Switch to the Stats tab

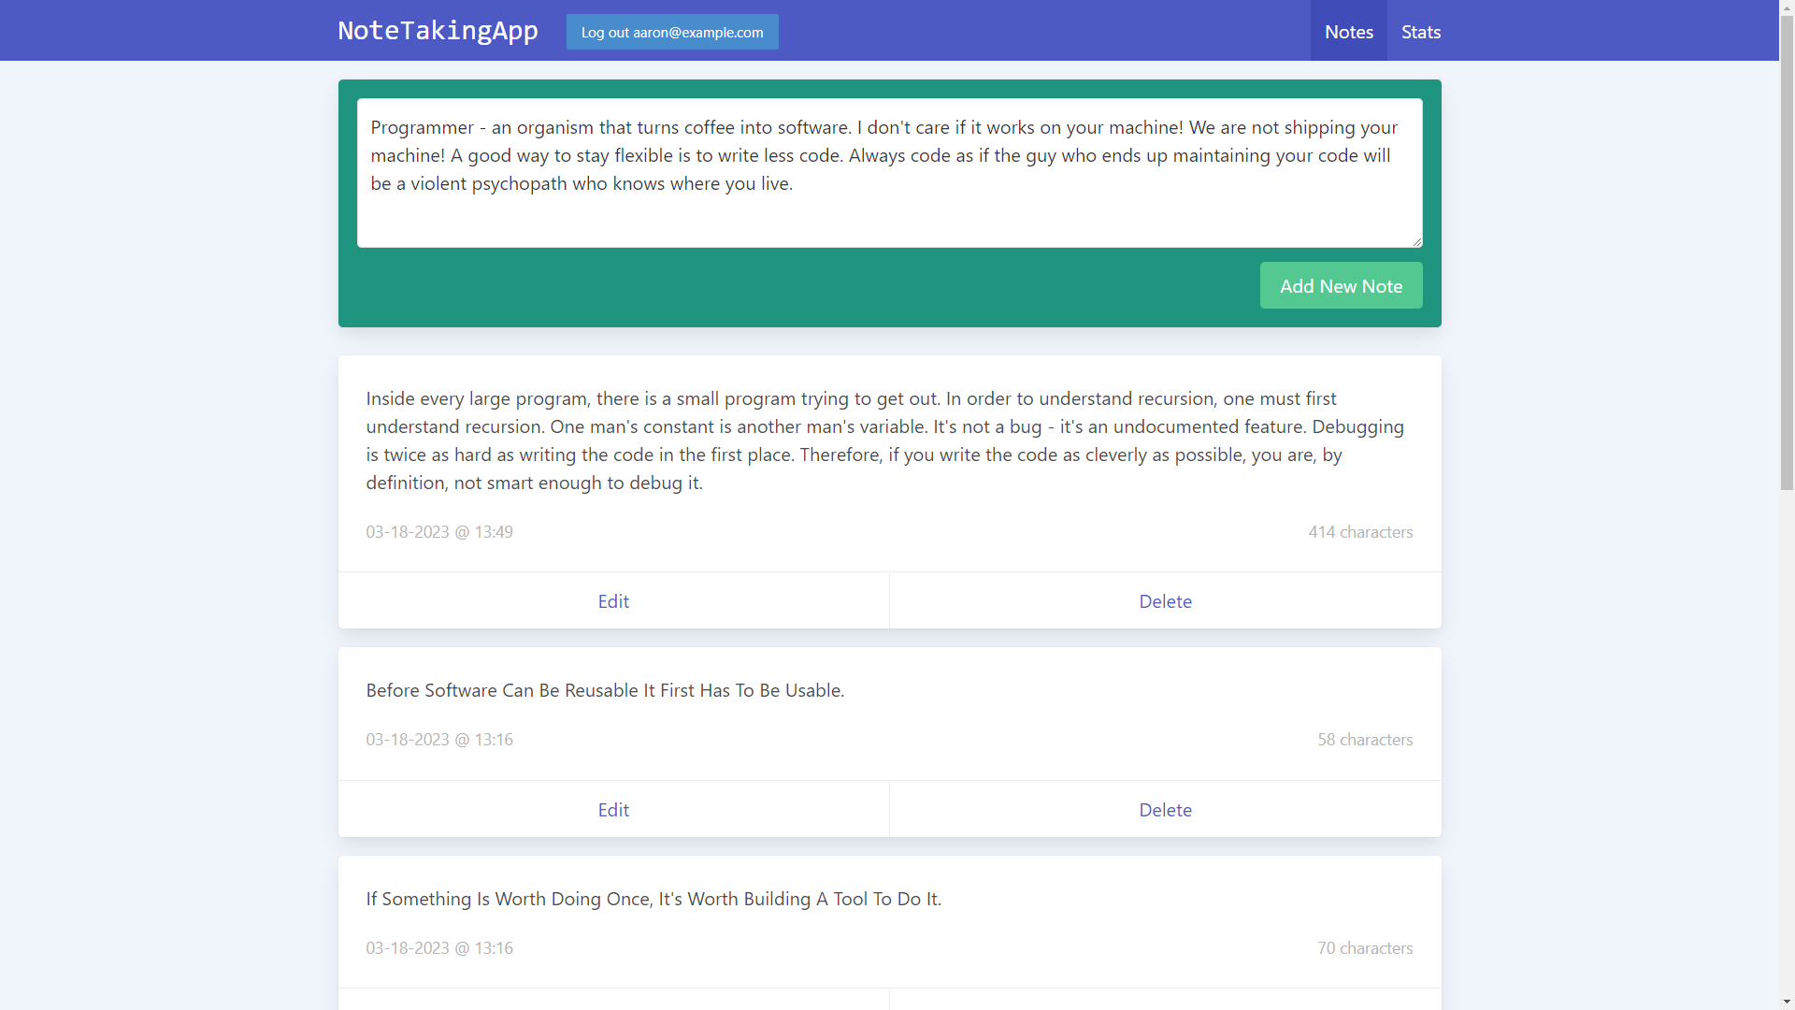(1420, 32)
